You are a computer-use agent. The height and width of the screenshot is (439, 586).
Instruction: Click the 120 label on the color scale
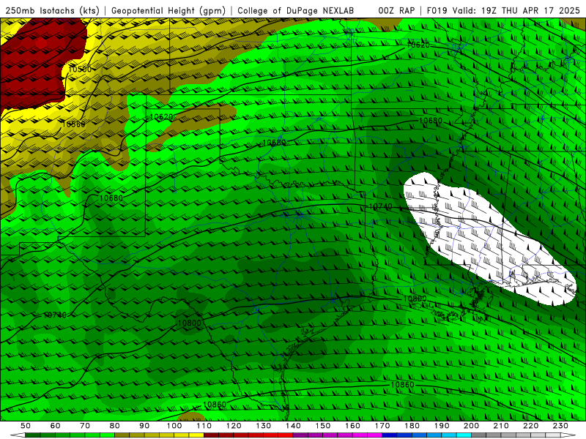coord(234,426)
